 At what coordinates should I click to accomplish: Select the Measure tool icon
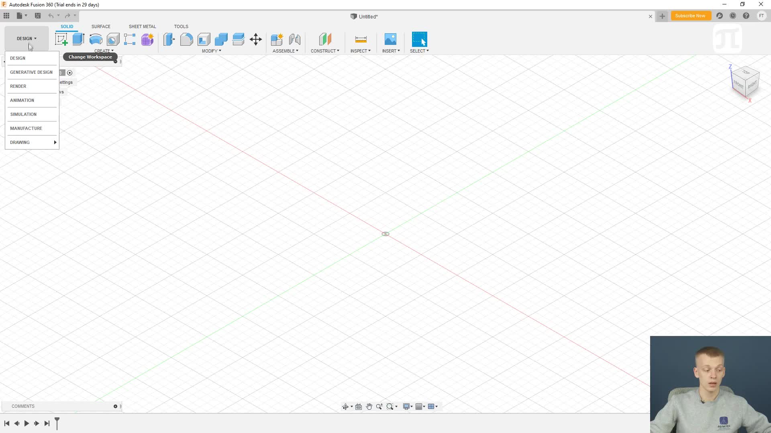[x=361, y=39]
